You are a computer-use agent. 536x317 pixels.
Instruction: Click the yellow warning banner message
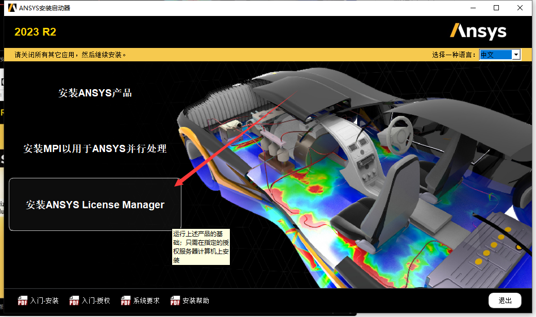(72, 54)
